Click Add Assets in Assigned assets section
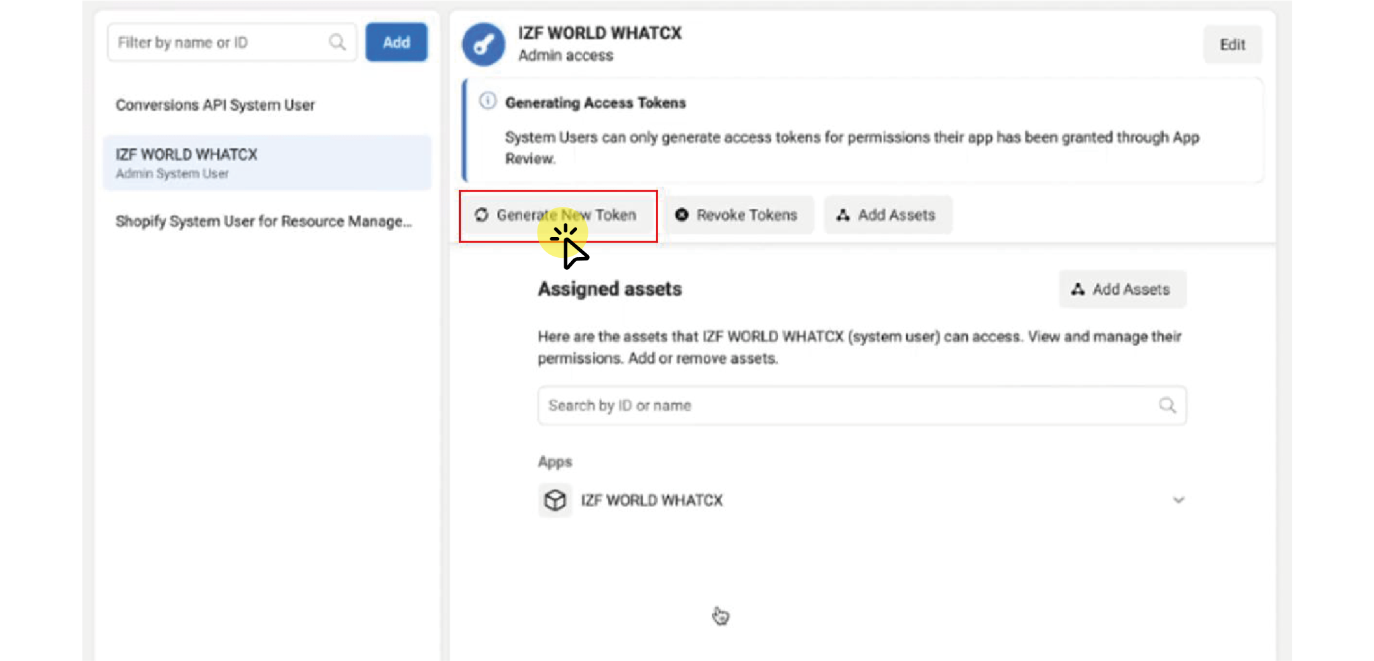 pyautogui.click(x=1121, y=289)
